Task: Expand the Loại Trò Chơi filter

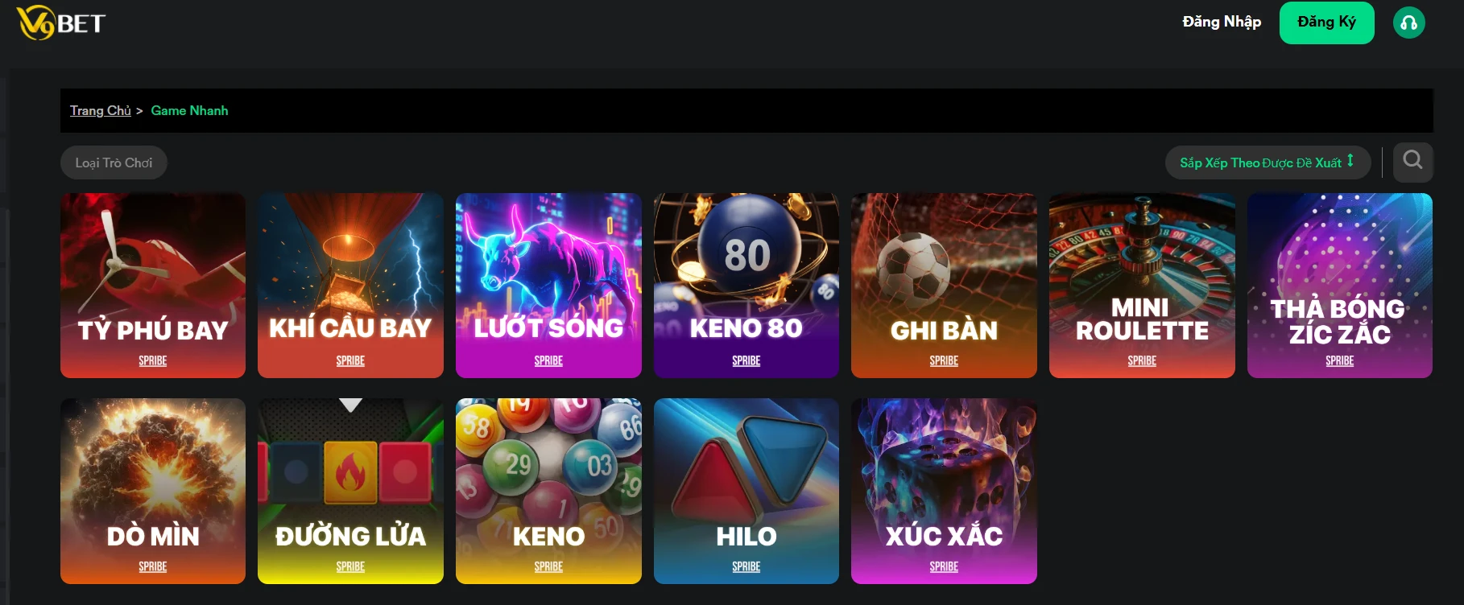Action: (114, 163)
